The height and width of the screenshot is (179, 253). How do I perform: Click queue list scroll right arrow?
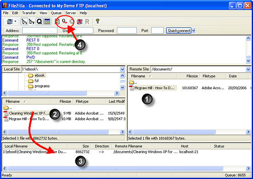point(248,168)
